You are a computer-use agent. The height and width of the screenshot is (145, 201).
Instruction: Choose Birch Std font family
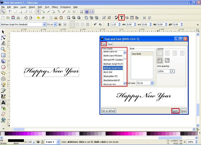(x=113, y=72)
